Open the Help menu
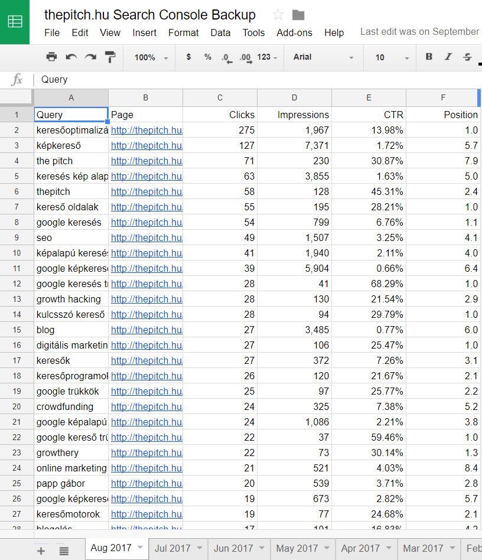The height and width of the screenshot is (560, 482). point(334,33)
